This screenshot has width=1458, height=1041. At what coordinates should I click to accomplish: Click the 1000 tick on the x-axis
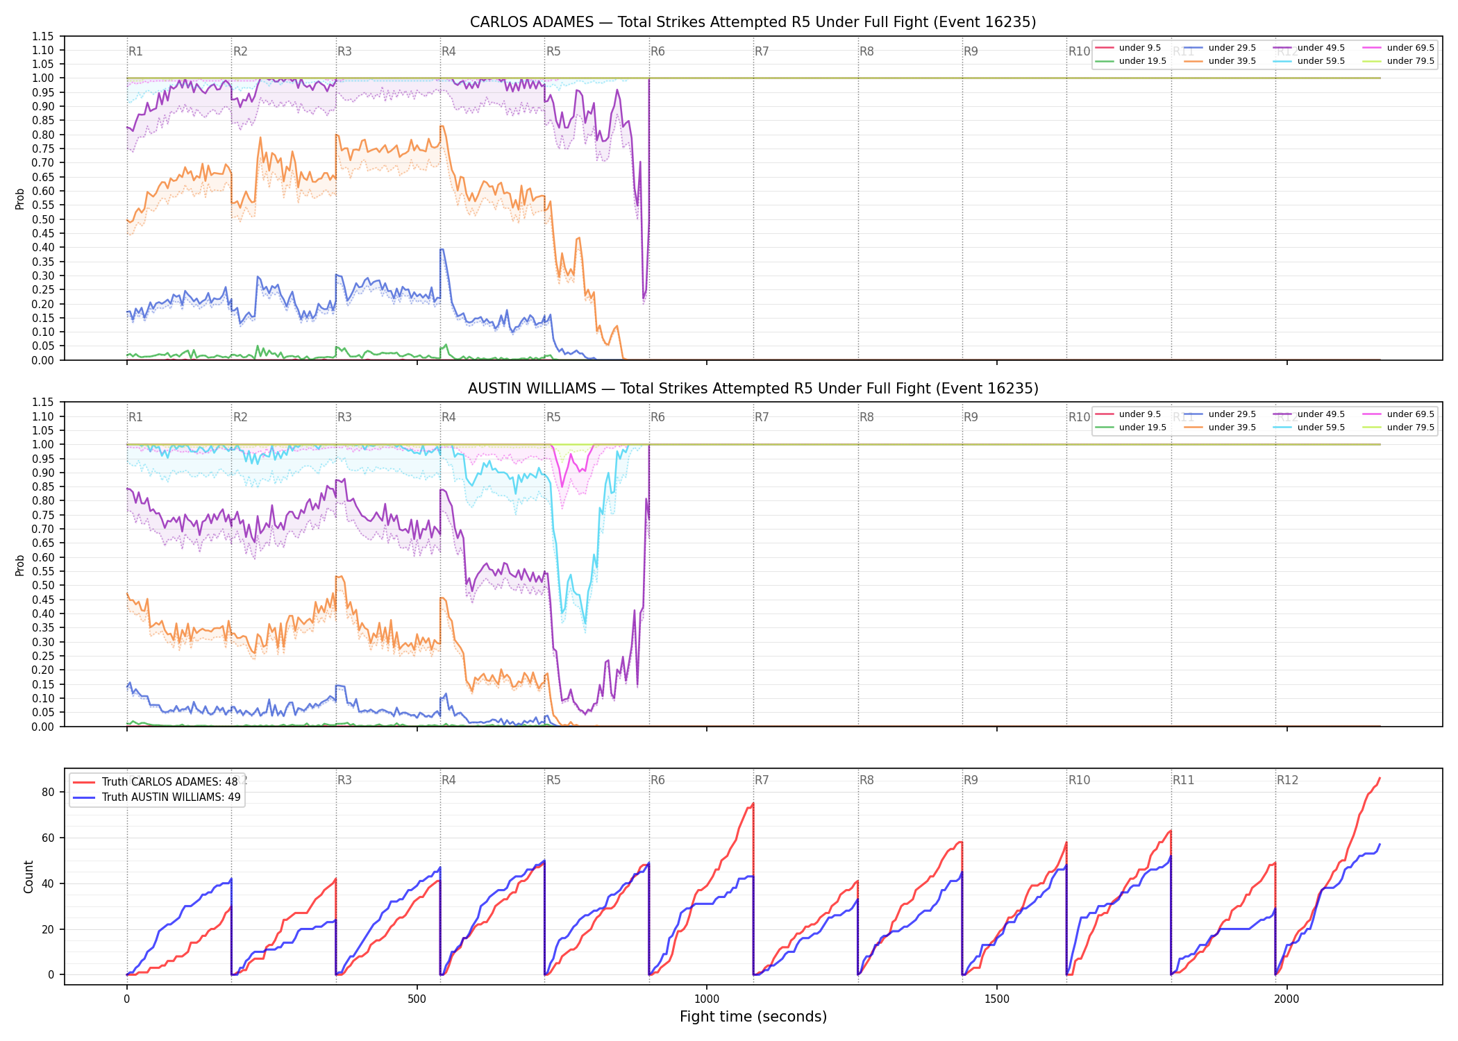click(x=707, y=999)
